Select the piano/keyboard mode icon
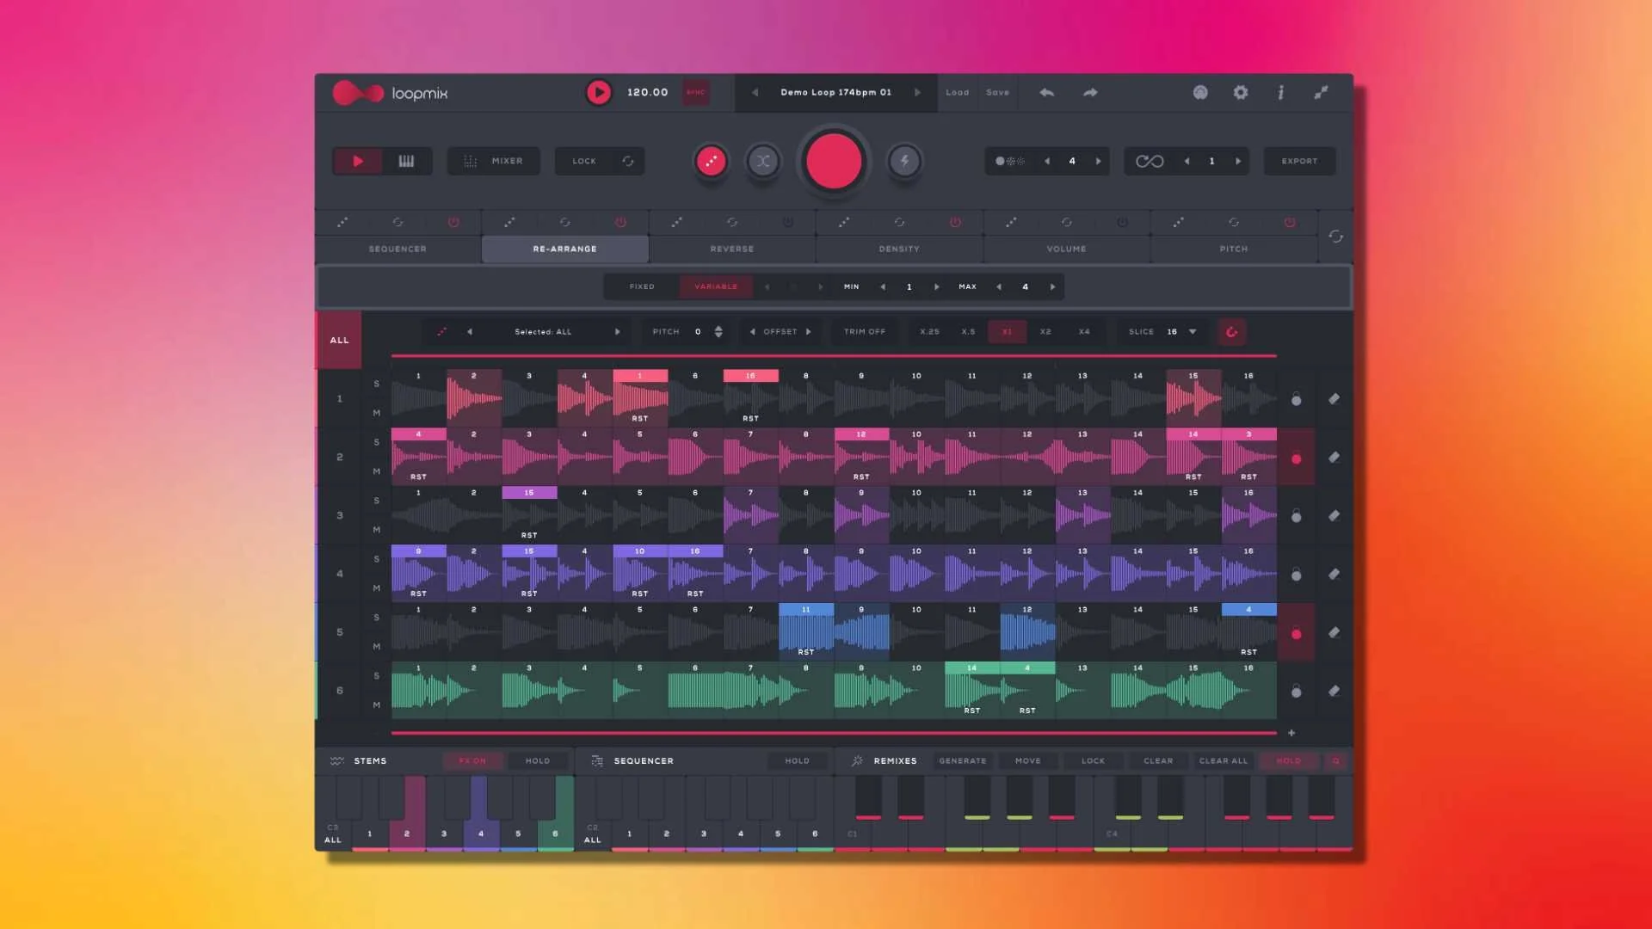This screenshot has height=929, width=1652. click(x=407, y=161)
